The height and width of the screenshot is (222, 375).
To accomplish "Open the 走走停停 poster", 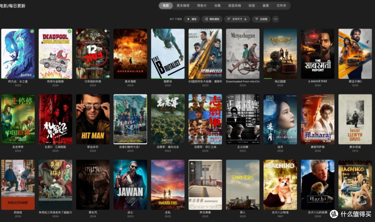I will click(18, 119).
